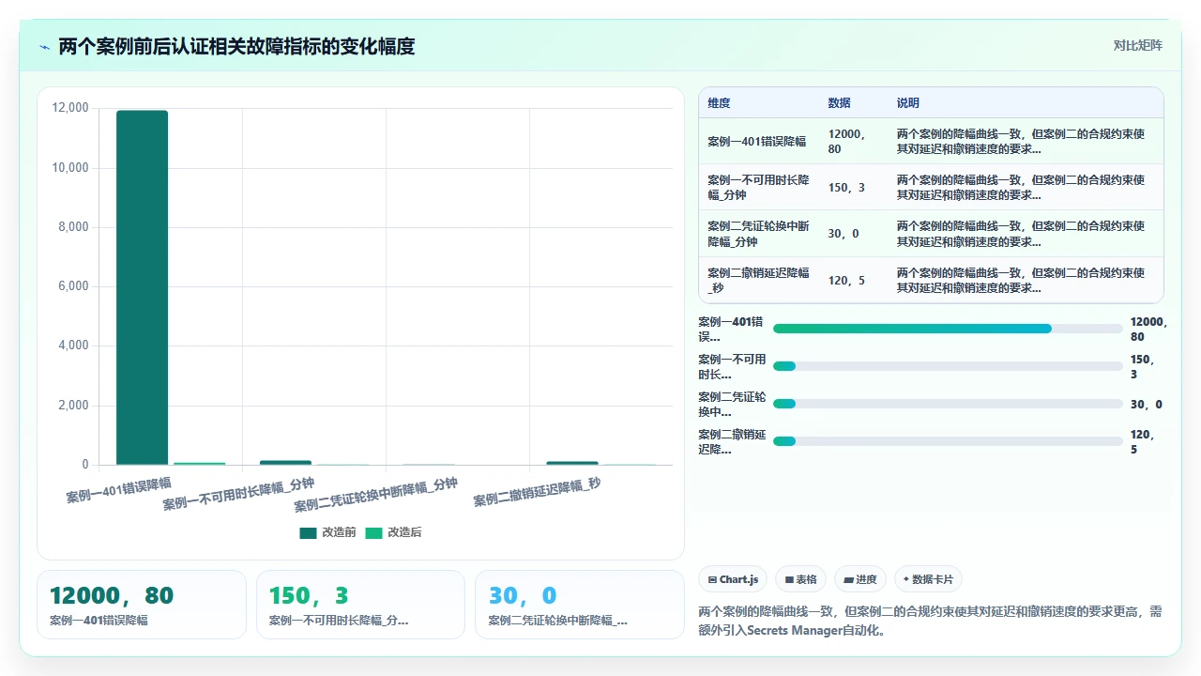1201x676 pixels.
Task: Click the 案例二撤销延迟降 progress bar
Action: pyautogui.click(x=948, y=441)
